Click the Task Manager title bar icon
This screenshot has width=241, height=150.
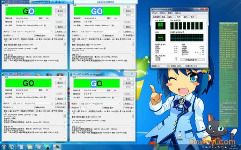click(153, 9)
